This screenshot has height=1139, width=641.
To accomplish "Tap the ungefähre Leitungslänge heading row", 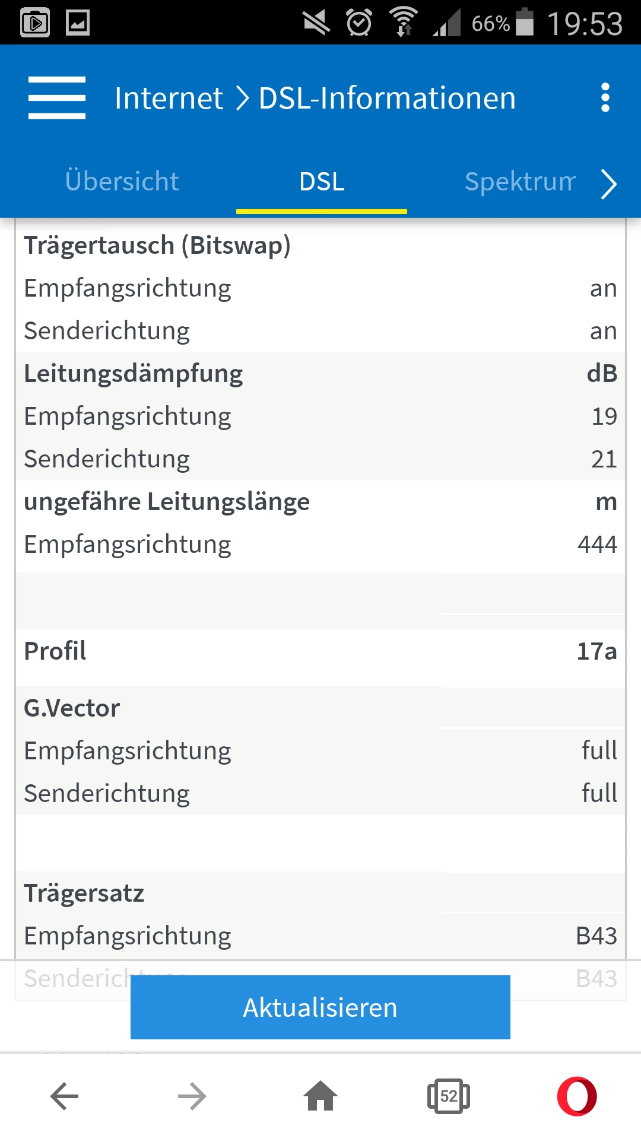I will (x=320, y=502).
